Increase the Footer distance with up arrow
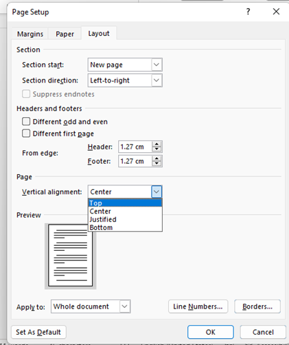289x345 pixels. coord(157,158)
